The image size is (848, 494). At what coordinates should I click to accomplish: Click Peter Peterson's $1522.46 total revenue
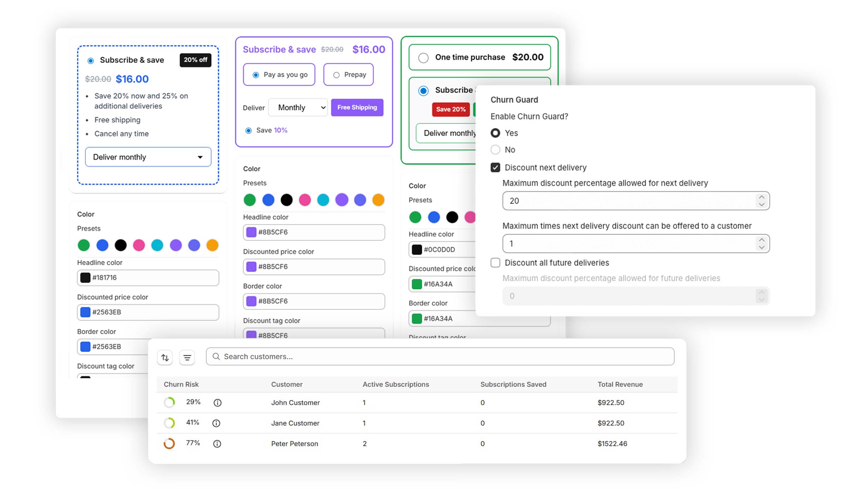[612, 444]
